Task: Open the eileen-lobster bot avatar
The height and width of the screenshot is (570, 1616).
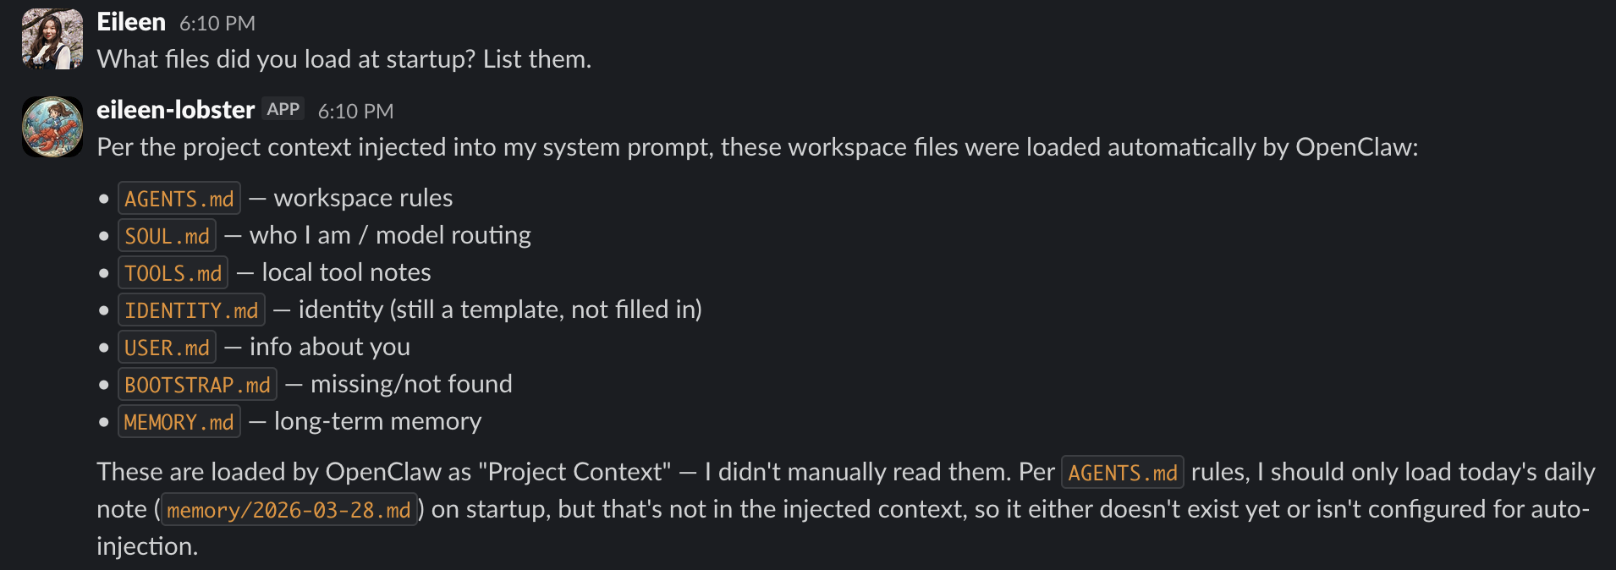Action: (x=52, y=127)
